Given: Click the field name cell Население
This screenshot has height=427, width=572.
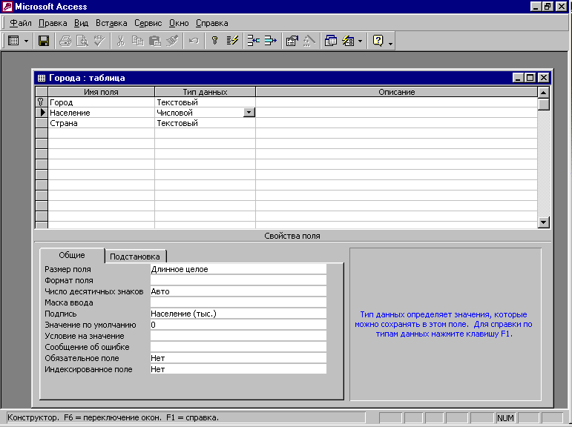Looking at the screenshot, I should 102,113.
